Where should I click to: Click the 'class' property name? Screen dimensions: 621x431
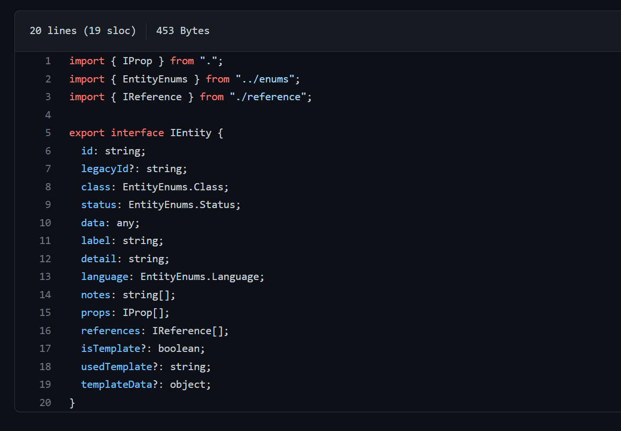click(96, 187)
